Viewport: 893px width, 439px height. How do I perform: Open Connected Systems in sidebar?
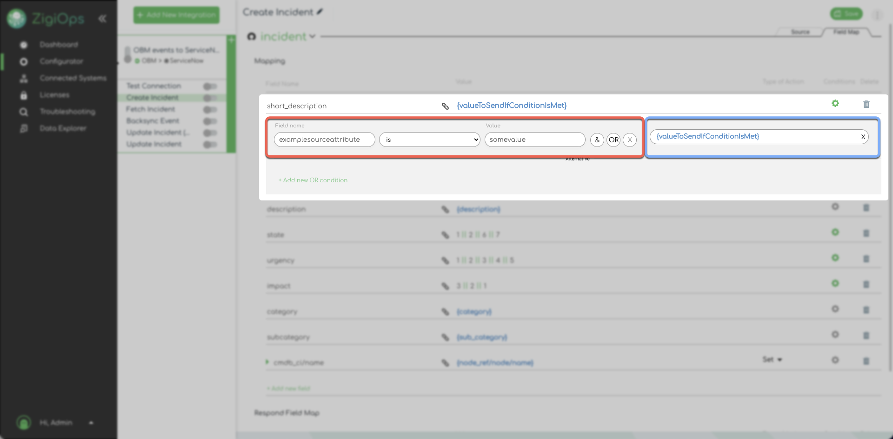click(x=73, y=78)
